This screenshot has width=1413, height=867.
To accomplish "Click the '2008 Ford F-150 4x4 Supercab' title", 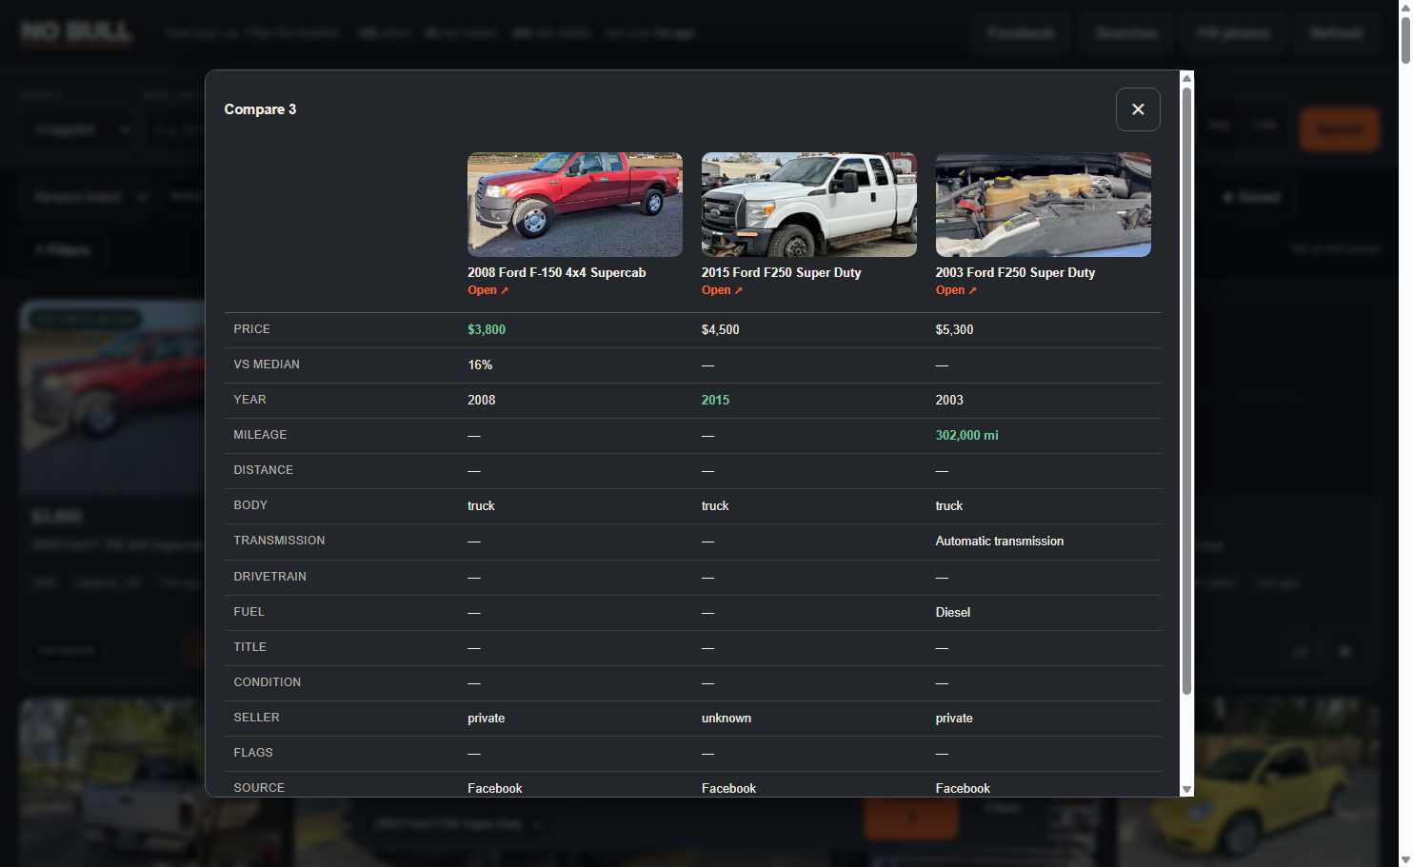I will point(557,272).
